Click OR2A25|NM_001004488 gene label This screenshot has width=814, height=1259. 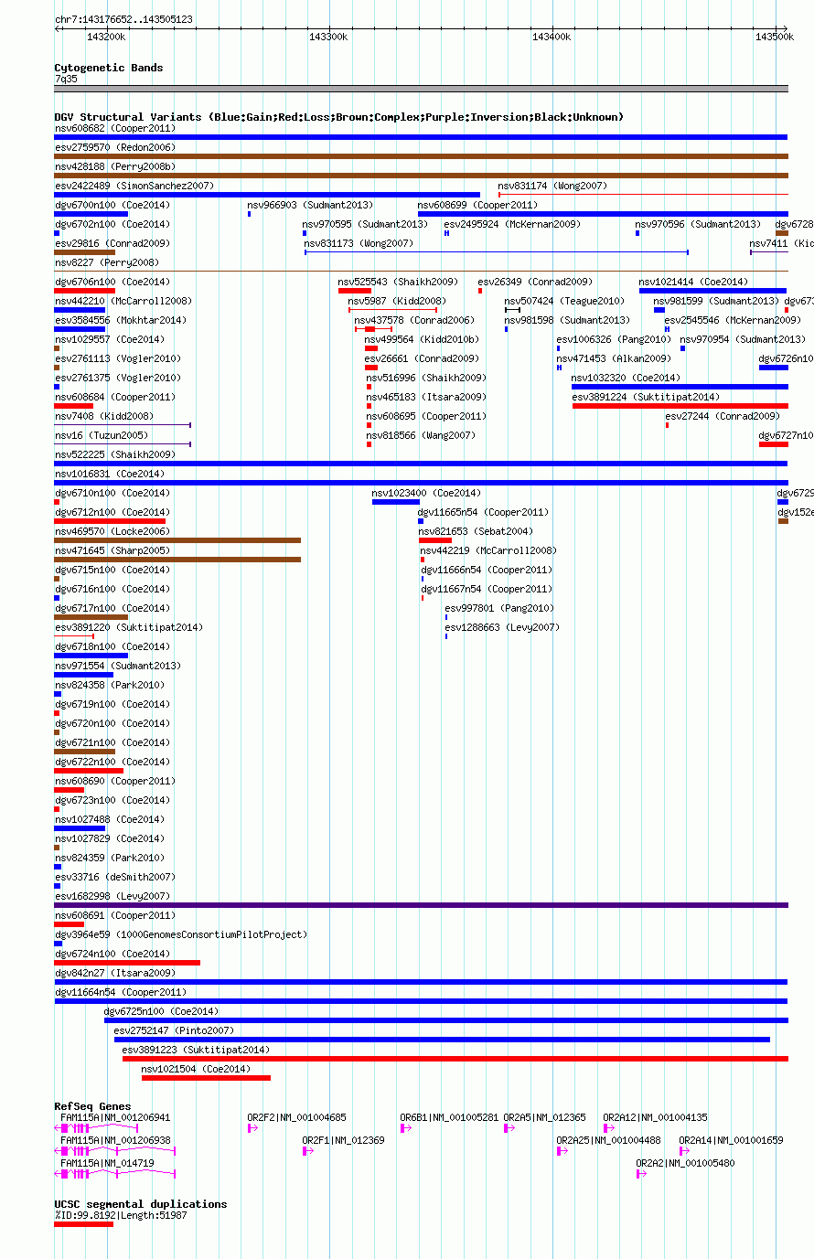pos(609,1140)
